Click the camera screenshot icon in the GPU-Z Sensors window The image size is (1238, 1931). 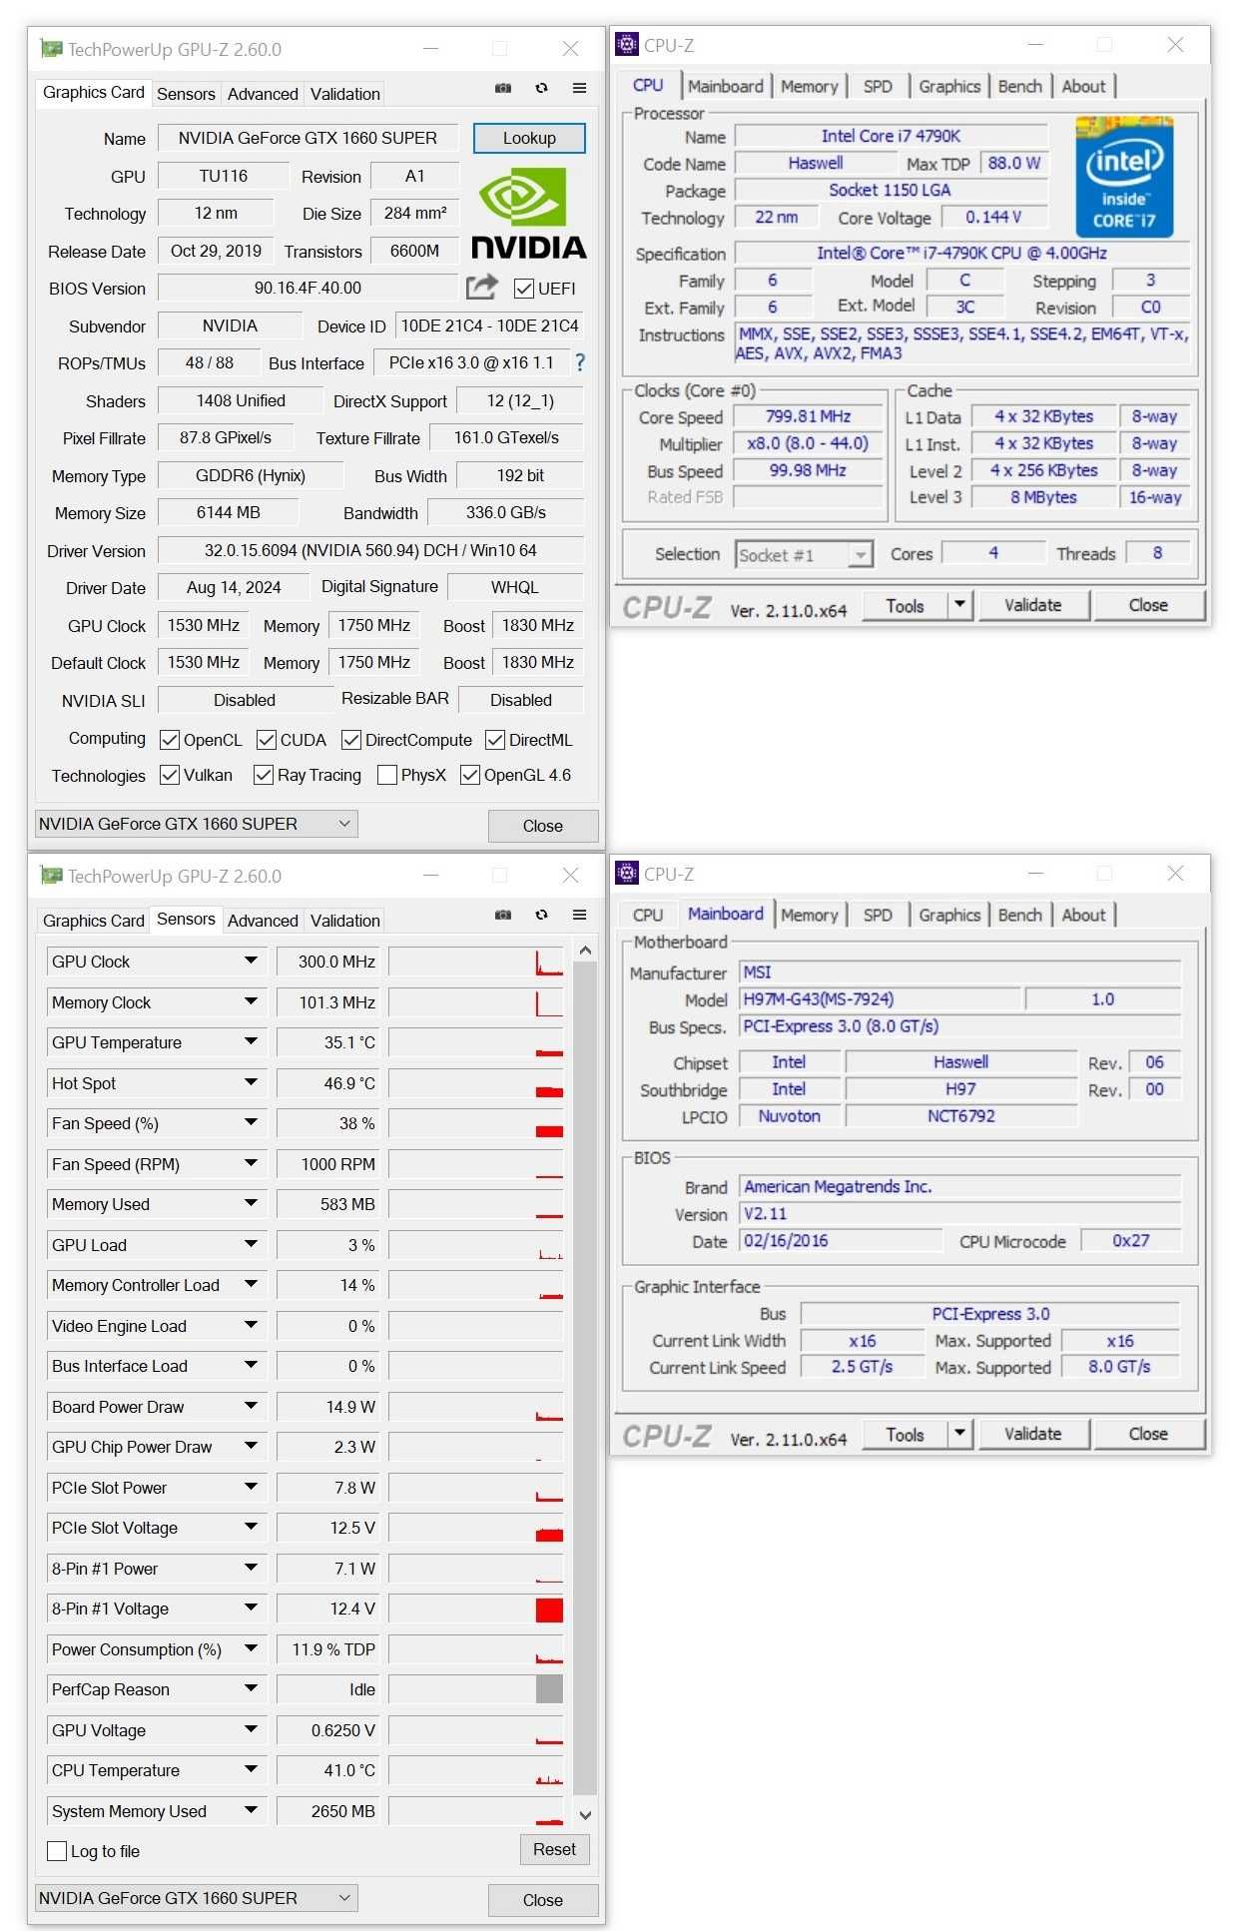tap(503, 915)
